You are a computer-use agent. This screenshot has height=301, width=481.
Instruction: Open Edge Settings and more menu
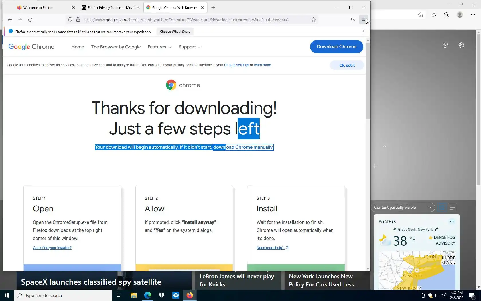tap(473, 15)
